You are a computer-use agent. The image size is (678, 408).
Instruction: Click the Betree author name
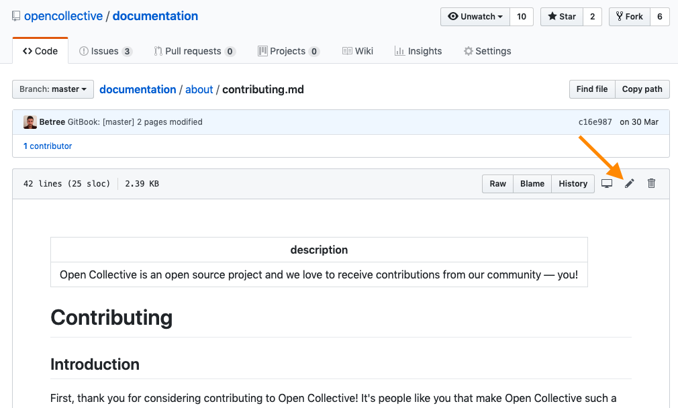[x=52, y=122]
